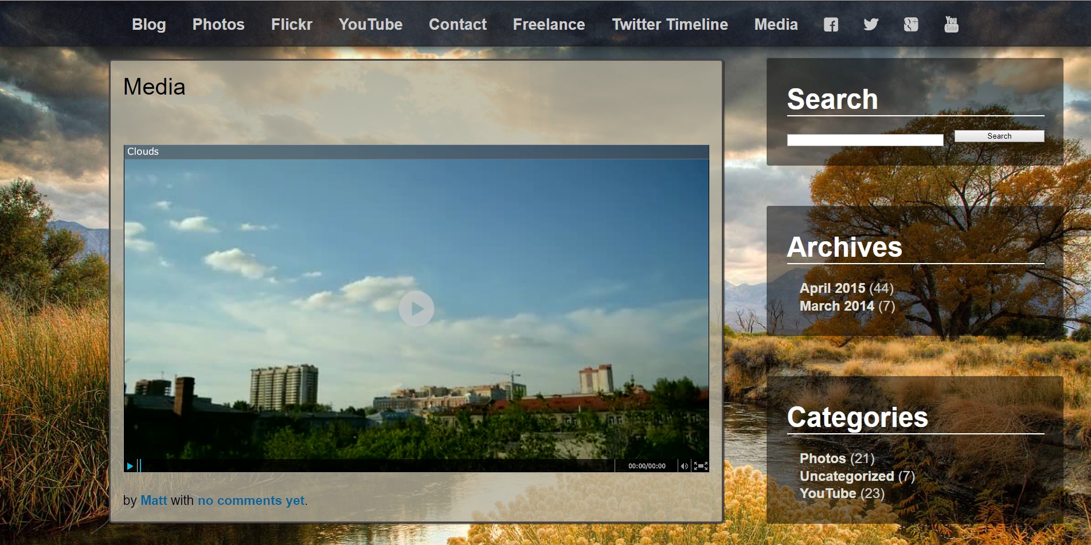Click the Search text field
The image size is (1091, 545).
pos(865,140)
